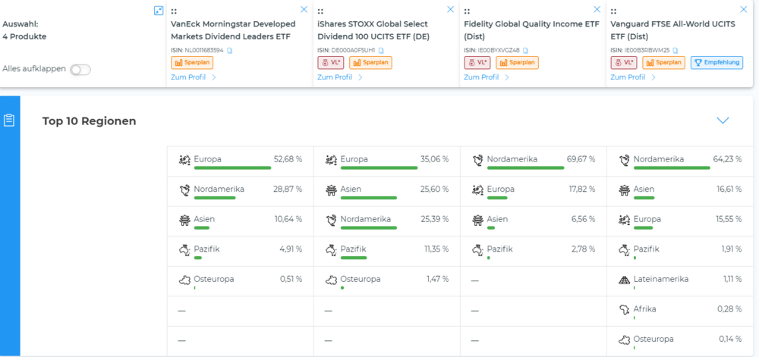Image resolution: width=759 pixels, height=357 pixels.
Task: Toggle the 'Alles aufklappen' switch
Action: click(x=80, y=69)
